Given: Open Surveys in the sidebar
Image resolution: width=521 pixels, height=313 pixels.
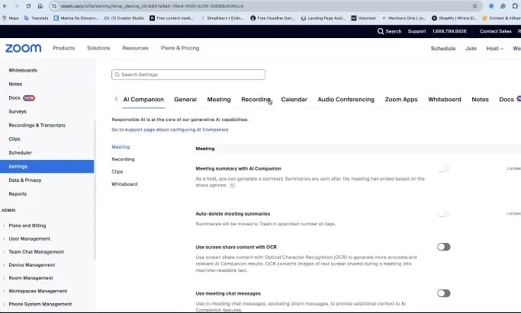Looking at the screenshot, I should [x=18, y=111].
